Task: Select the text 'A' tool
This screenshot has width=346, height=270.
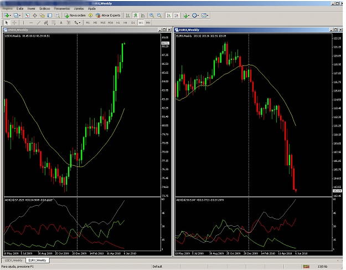Action: point(61,23)
